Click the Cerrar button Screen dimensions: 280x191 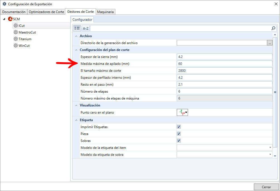coord(266,187)
